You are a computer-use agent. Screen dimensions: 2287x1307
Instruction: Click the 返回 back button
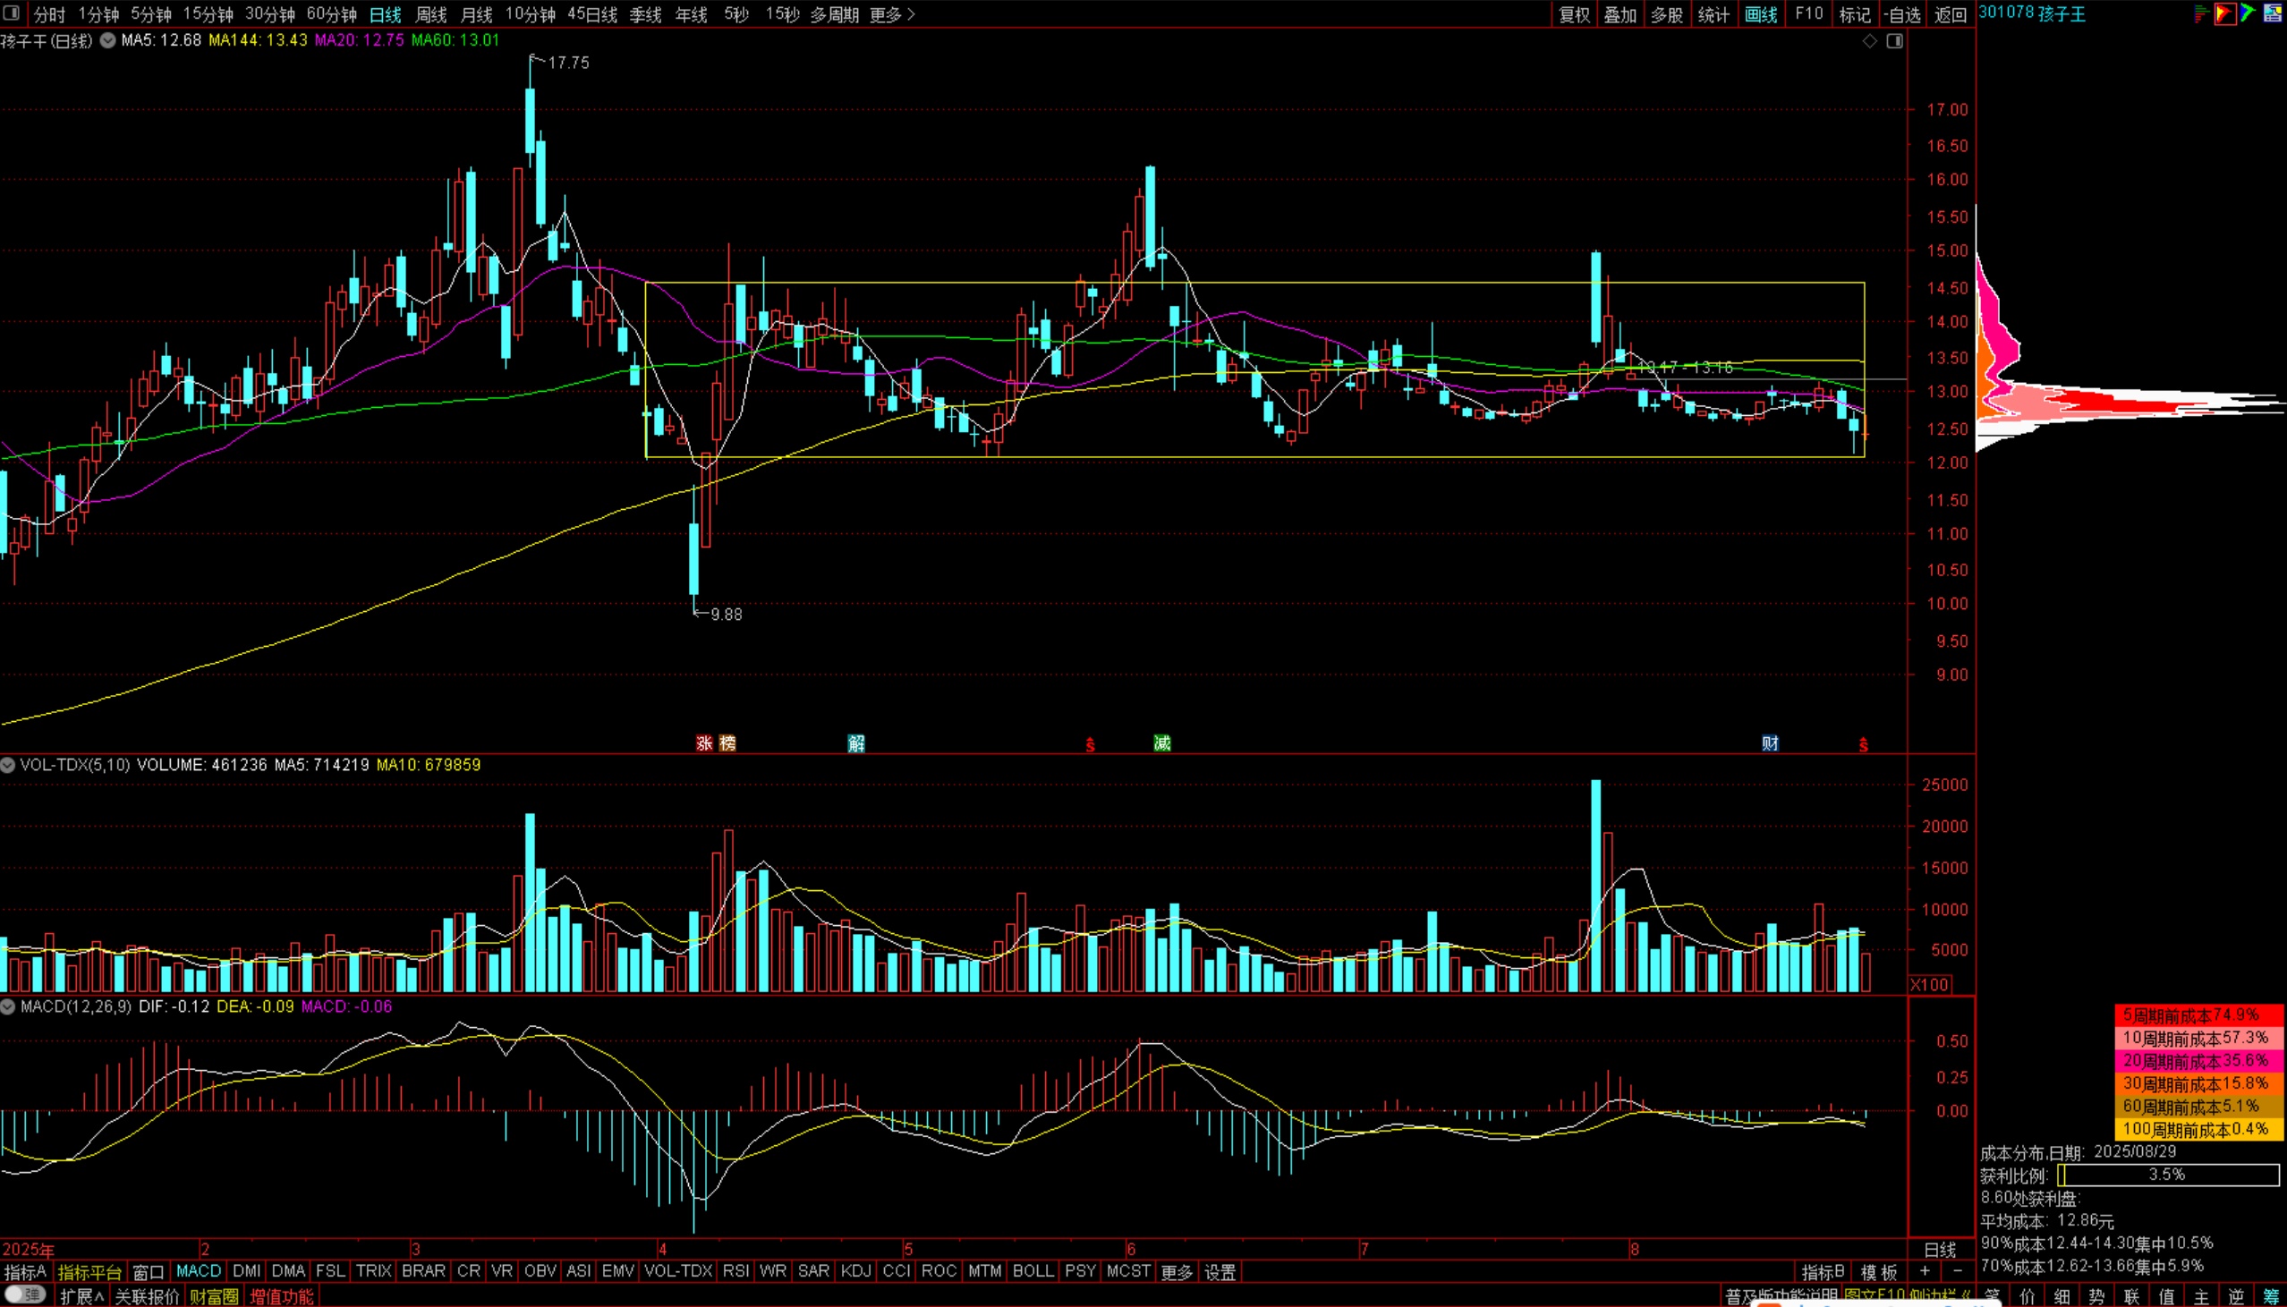pyautogui.click(x=1950, y=14)
